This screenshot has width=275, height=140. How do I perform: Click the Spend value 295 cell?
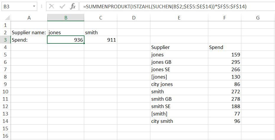(x=224, y=62)
